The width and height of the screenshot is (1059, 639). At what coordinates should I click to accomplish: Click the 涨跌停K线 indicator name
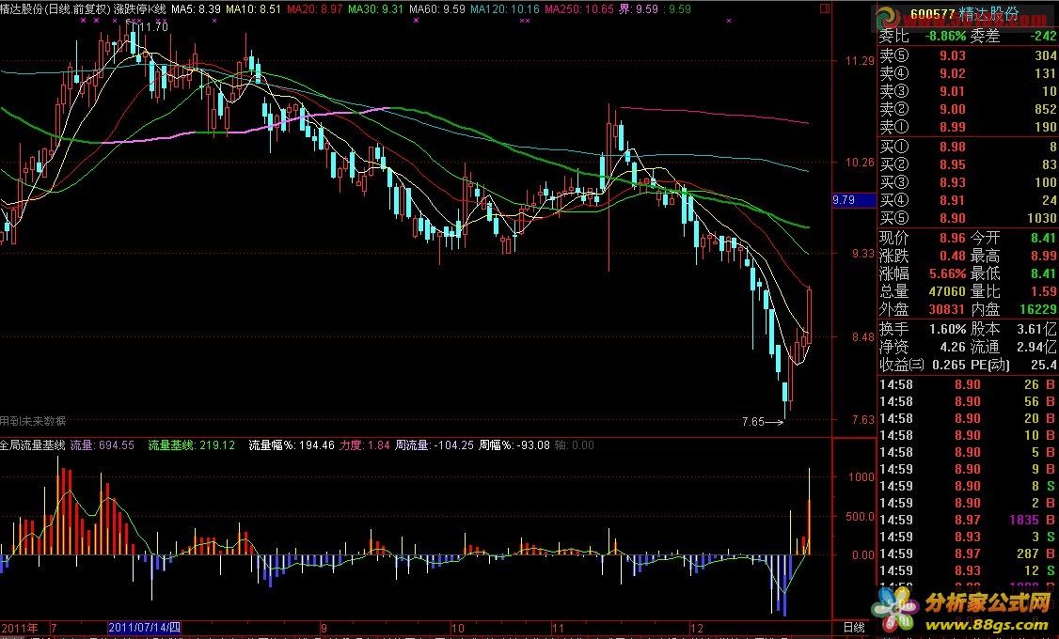(x=140, y=8)
